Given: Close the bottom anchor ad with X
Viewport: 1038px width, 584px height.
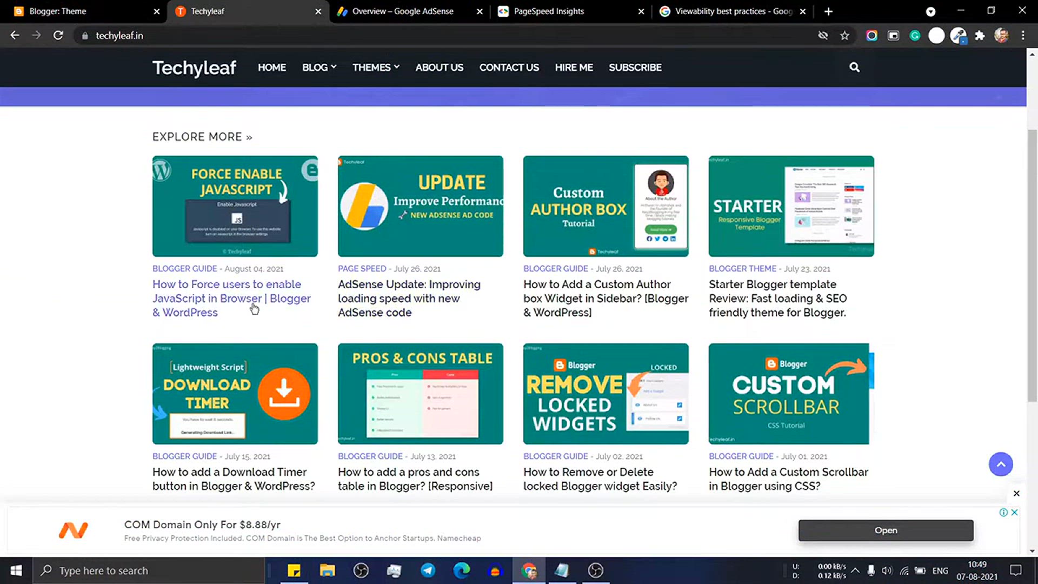Looking at the screenshot, I should click(1016, 493).
